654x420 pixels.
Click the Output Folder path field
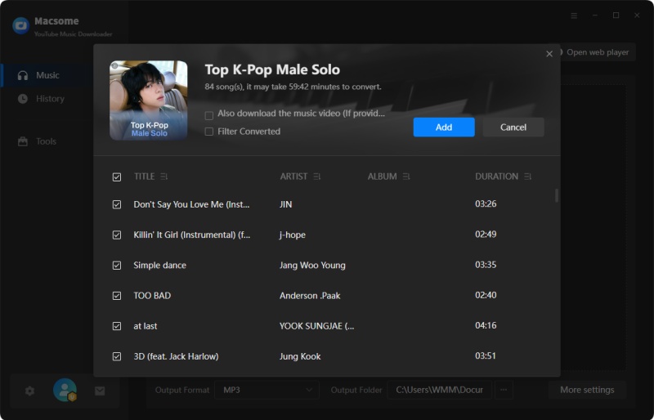[x=439, y=390]
